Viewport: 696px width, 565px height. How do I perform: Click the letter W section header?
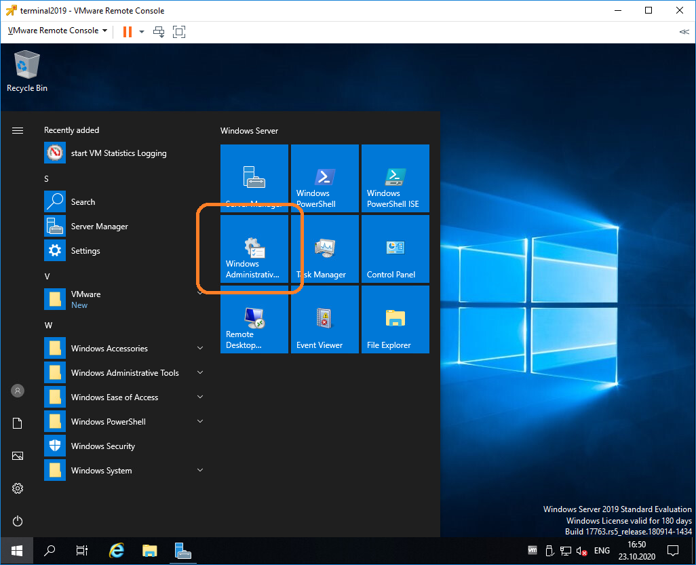pyautogui.click(x=48, y=326)
